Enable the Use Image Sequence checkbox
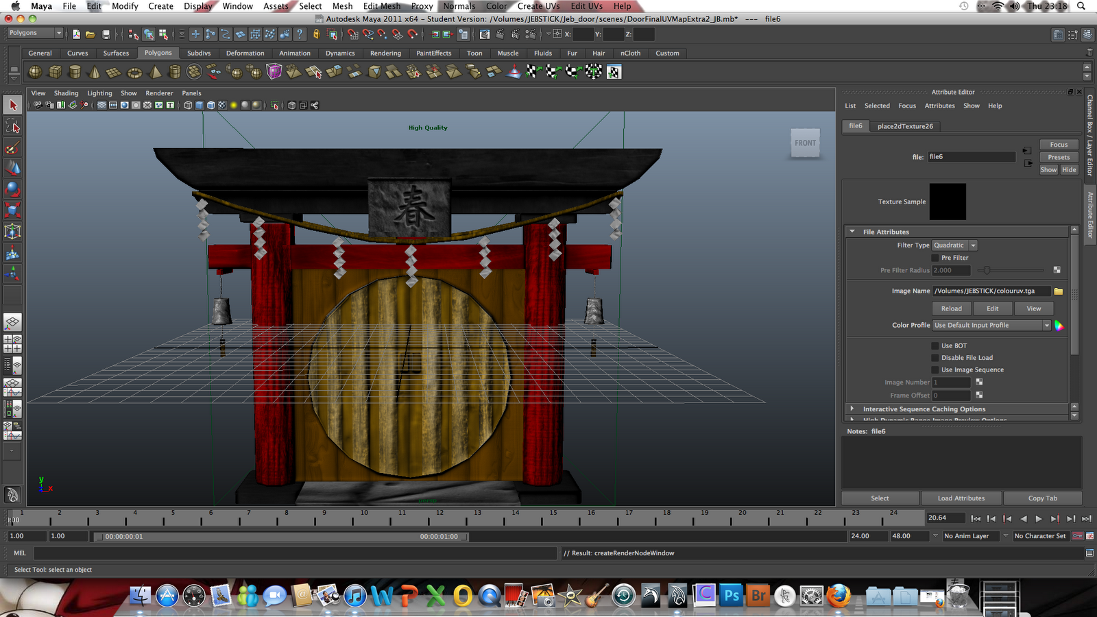 tap(935, 370)
